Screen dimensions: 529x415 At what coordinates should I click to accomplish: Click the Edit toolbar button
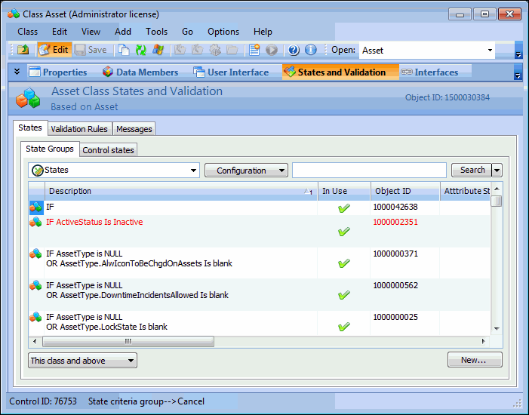(x=54, y=50)
